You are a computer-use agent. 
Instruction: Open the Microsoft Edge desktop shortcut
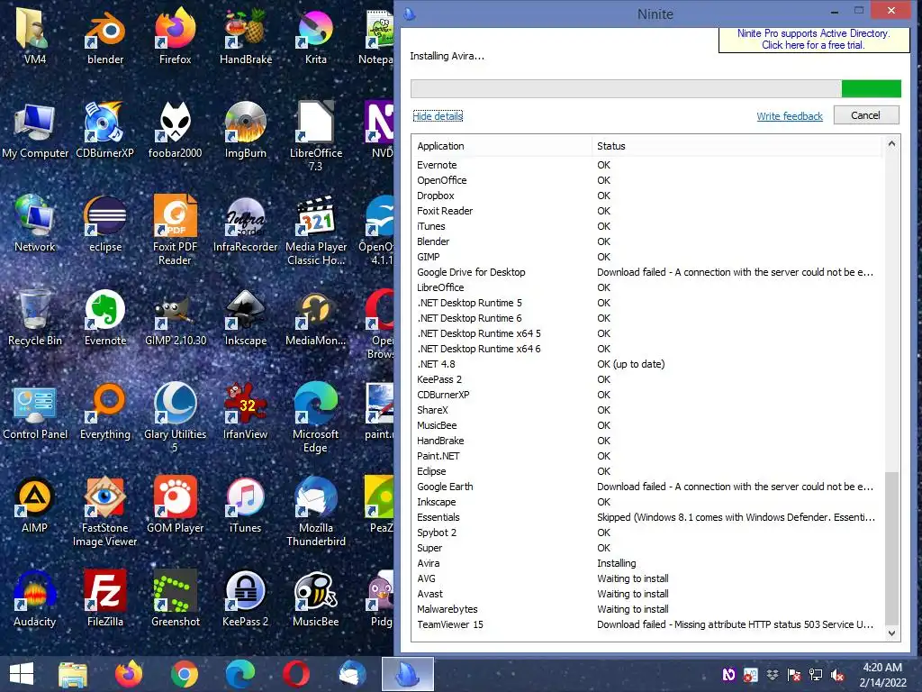(316, 418)
